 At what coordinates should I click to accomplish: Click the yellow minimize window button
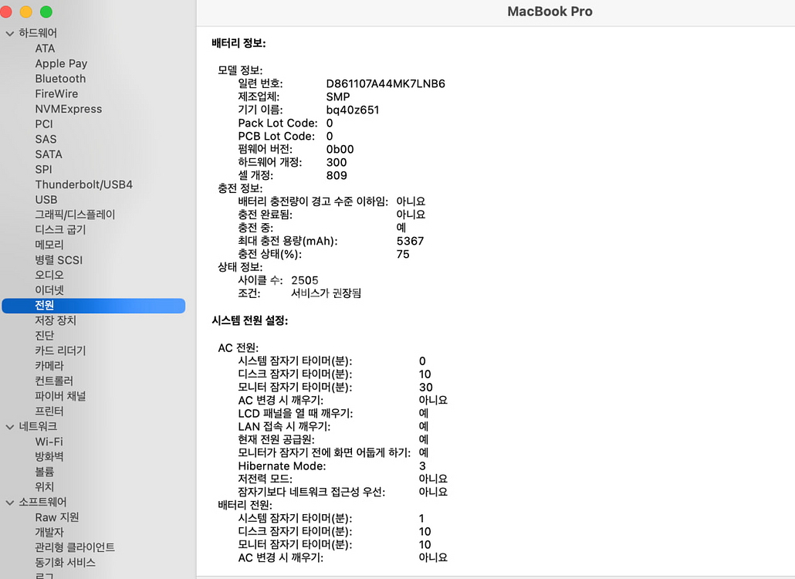26,12
